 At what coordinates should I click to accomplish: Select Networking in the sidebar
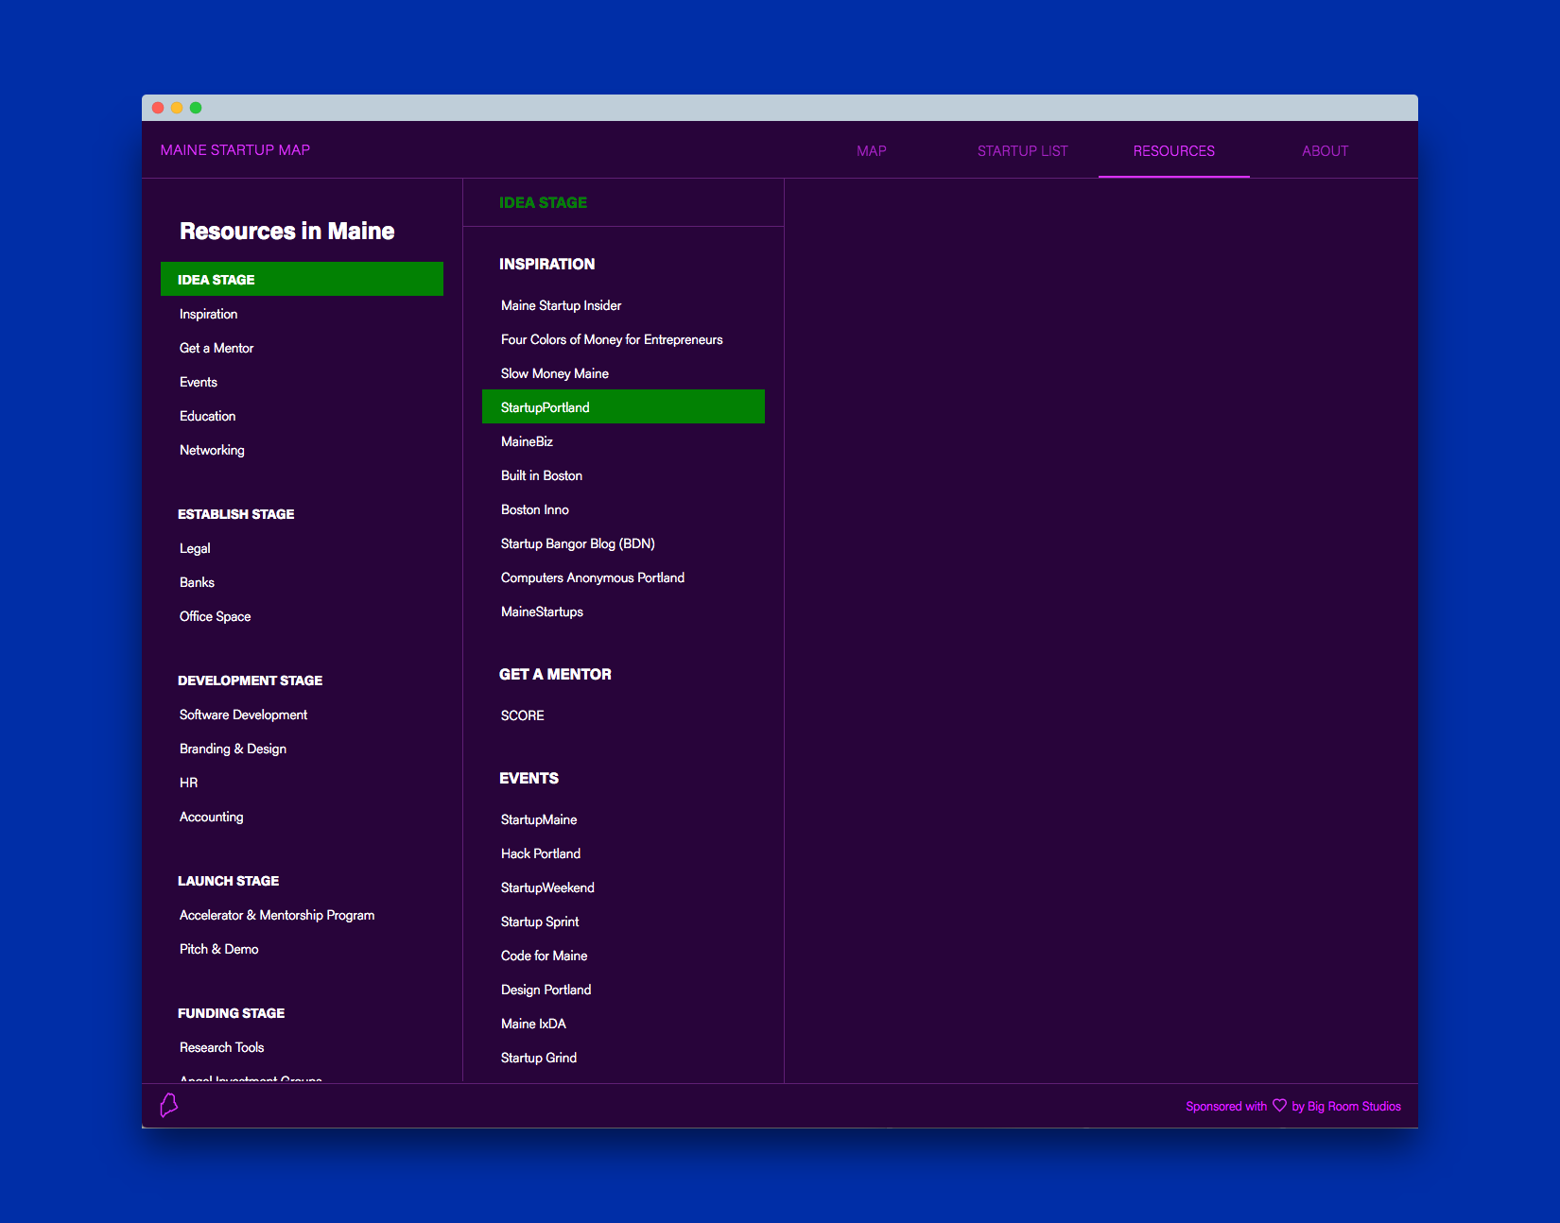pos(212,450)
